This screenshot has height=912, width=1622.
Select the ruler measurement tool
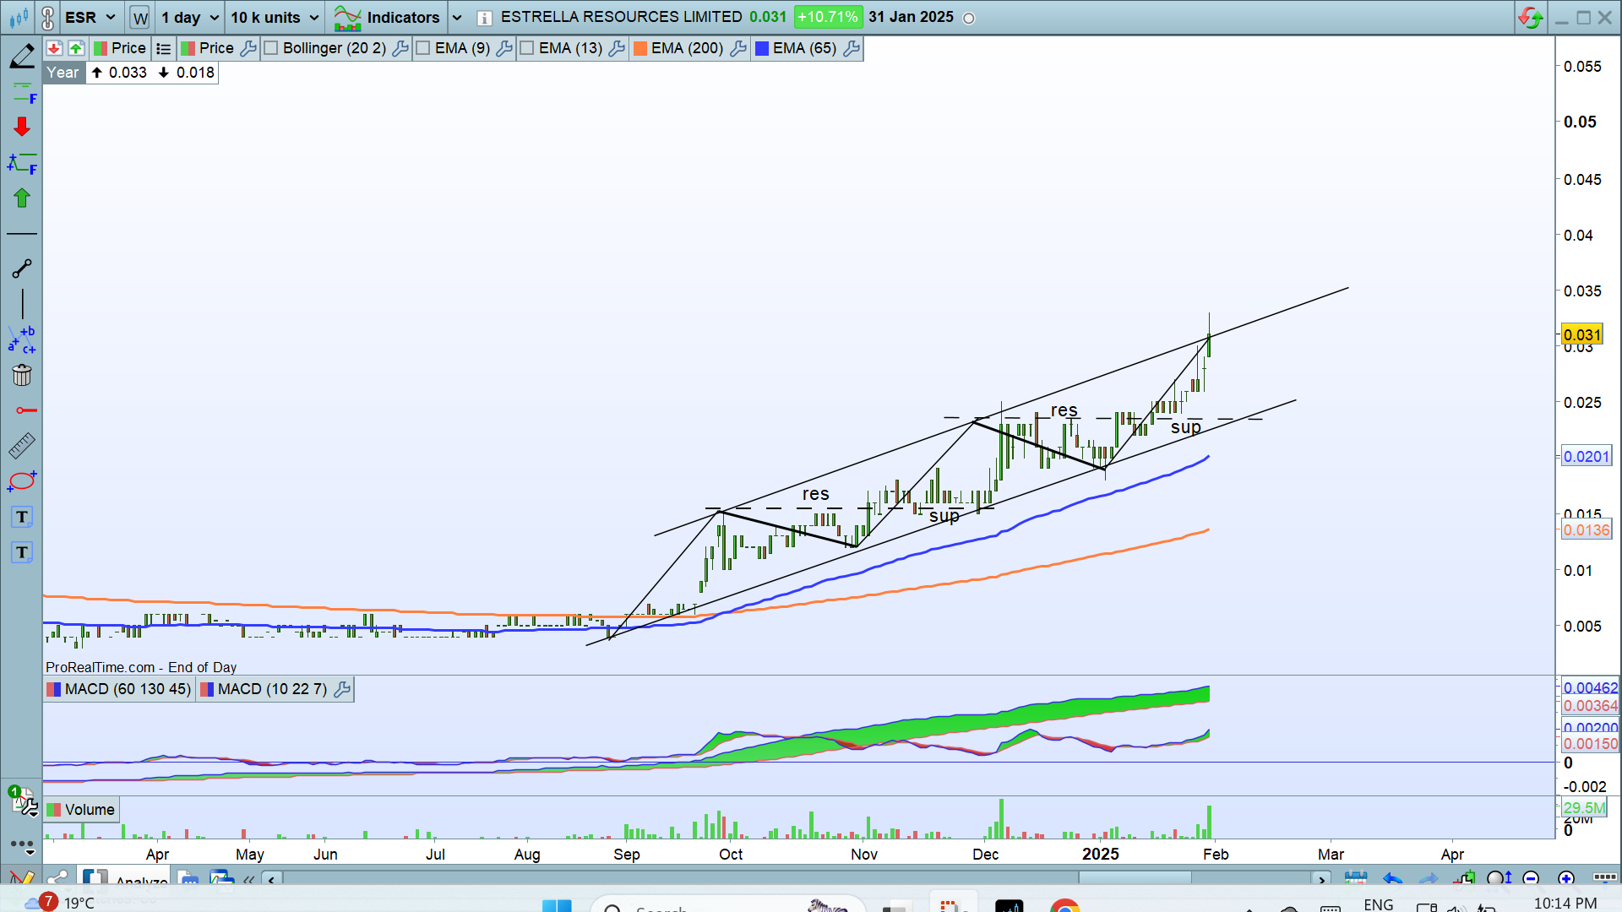22,445
